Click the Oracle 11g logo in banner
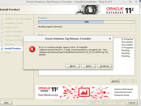 click(x=48, y=89)
